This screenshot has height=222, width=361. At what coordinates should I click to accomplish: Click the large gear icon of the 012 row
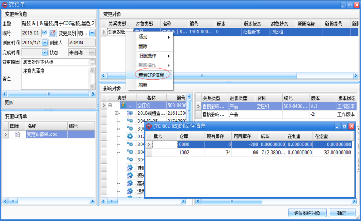pyautogui.click(x=130, y=136)
